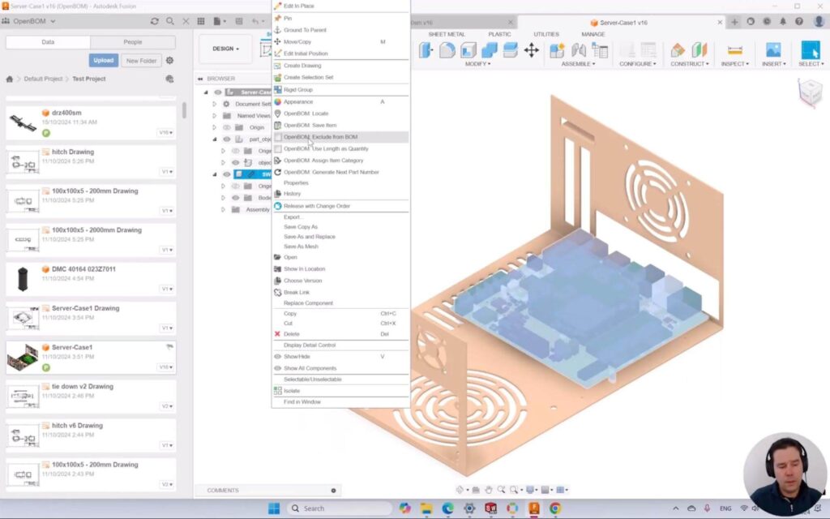Image resolution: width=830 pixels, height=519 pixels.
Task: Click the Joint icon in Assemble
Action: [579, 49]
